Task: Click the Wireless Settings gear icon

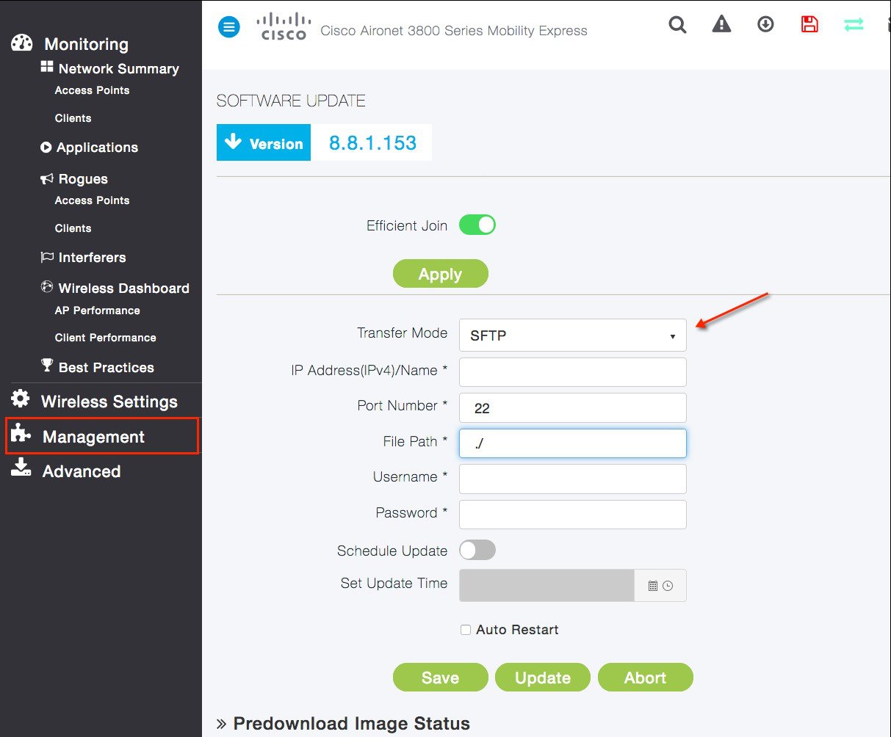Action: pyautogui.click(x=21, y=399)
